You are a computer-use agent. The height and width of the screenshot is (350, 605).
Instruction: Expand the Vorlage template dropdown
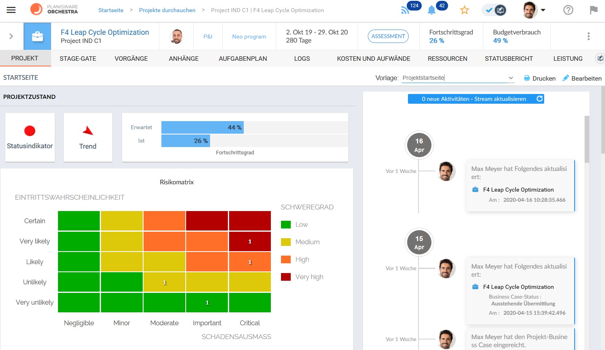click(x=511, y=78)
